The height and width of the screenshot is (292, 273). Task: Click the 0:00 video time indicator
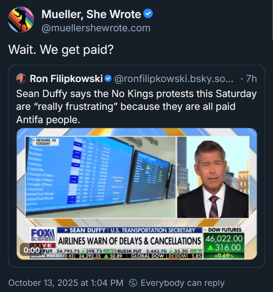[x=32, y=250]
